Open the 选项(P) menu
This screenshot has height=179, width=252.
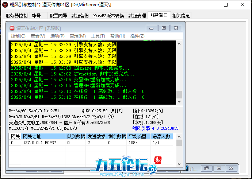(57, 36)
